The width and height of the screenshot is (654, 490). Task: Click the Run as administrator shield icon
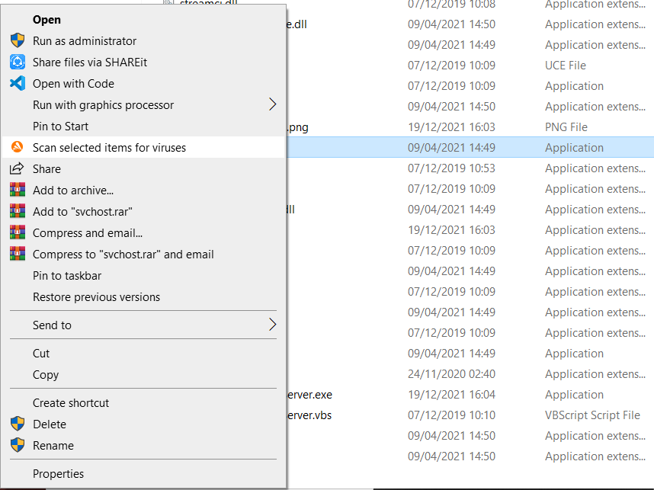[17, 41]
